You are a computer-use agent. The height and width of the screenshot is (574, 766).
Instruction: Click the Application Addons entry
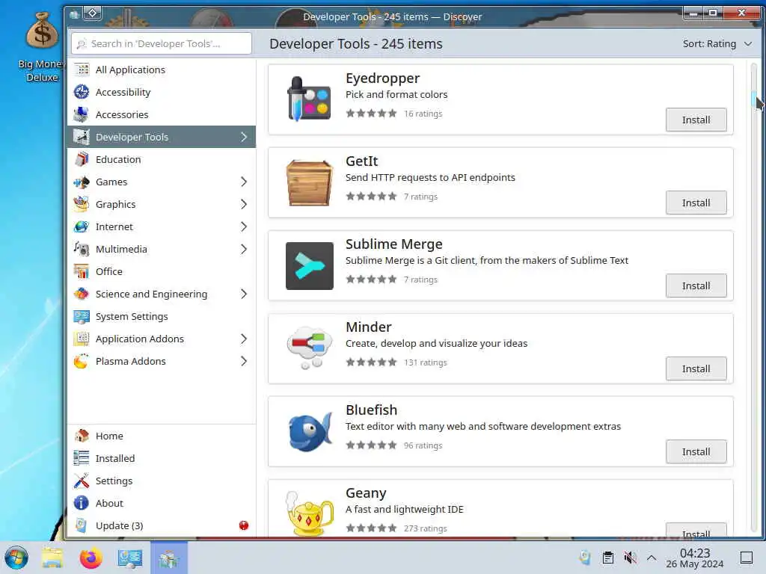pos(162,339)
